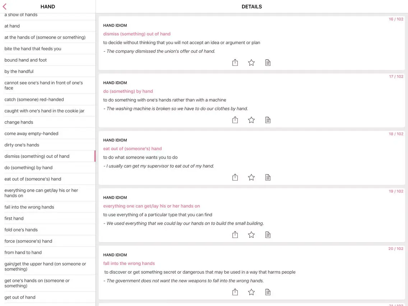408x306 pixels.
Task: Share the 'fall into the wrong hands' idiom
Action: pyautogui.click(x=235, y=292)
